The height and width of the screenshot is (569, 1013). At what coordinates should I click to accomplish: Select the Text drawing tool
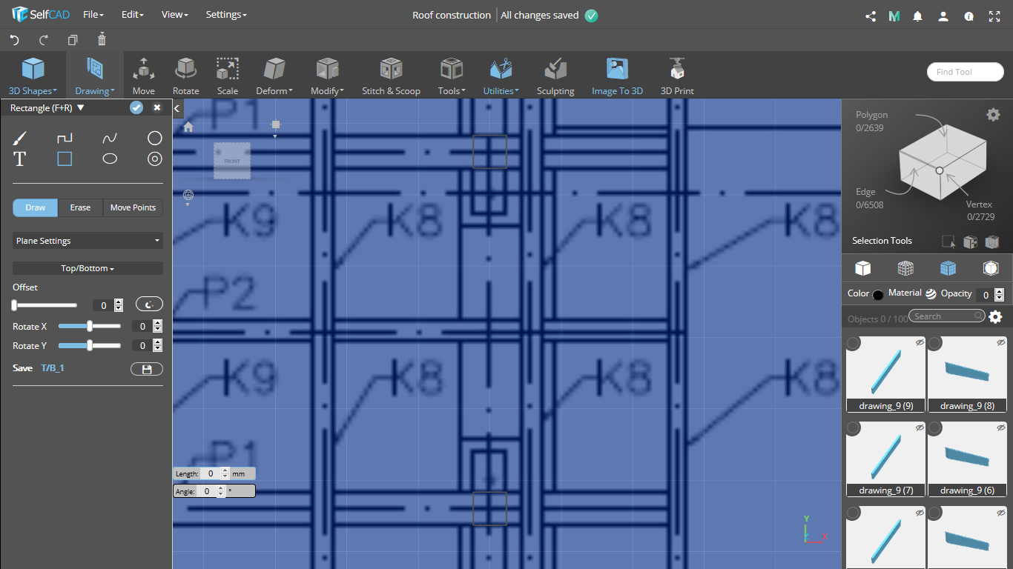coord(19,159)
